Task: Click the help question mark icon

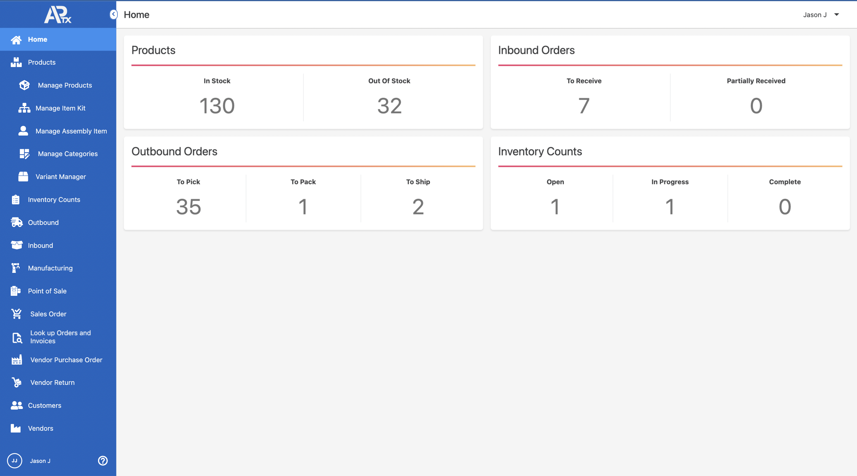Action: point(103,461)
